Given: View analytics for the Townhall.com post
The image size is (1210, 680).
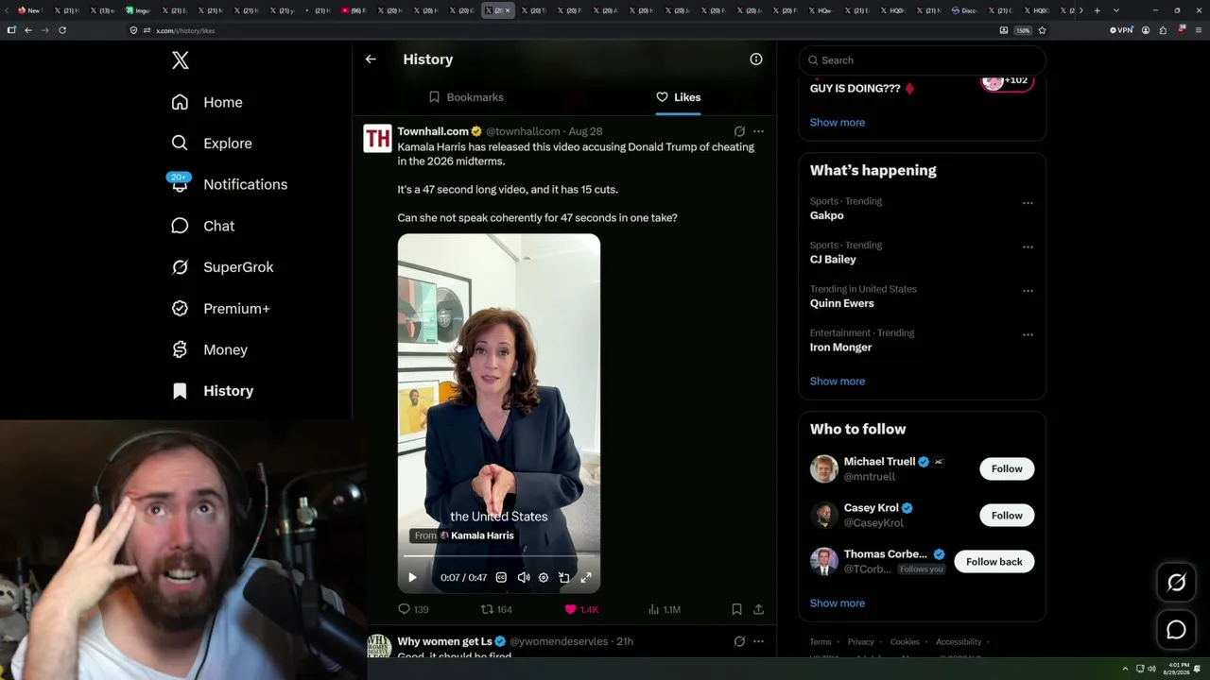Looking at the screenshot, I should pos(665,609).
